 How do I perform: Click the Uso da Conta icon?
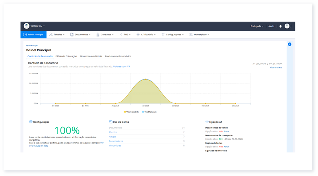click(x=110, y=122)
